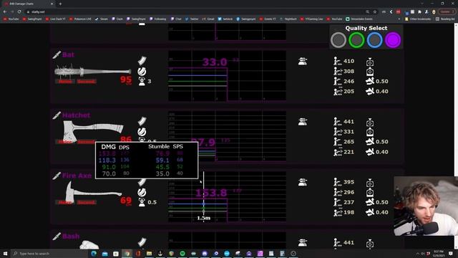Click the melee knife icon beside Hatchet
Screen dimensions: 458x258
[57, 115]
